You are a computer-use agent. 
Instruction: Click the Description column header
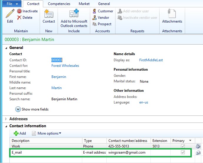(46, 141)
